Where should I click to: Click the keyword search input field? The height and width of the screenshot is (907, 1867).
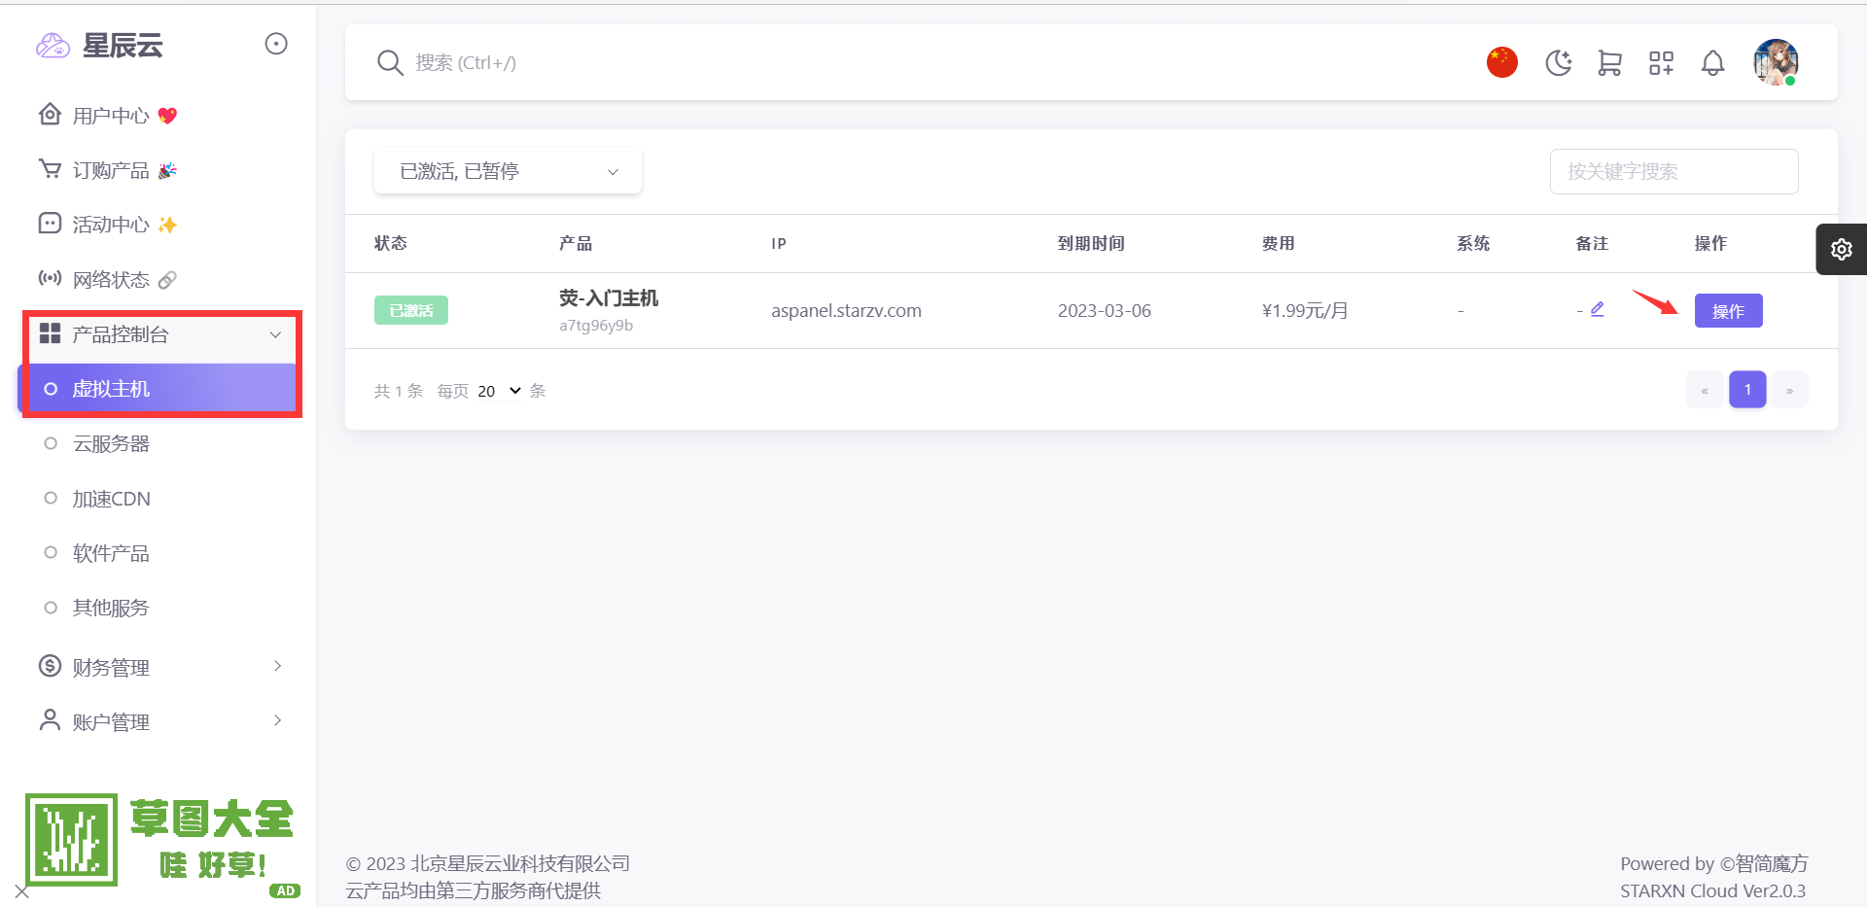pyautogui.click(x=1673, y=171)
